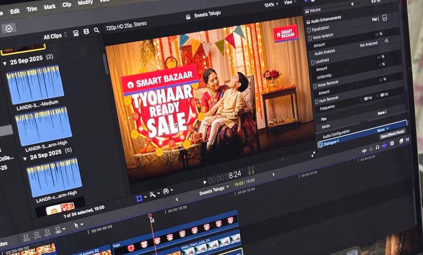Click the viewer timecode display
423x255 pixels.
coord(225,176)
